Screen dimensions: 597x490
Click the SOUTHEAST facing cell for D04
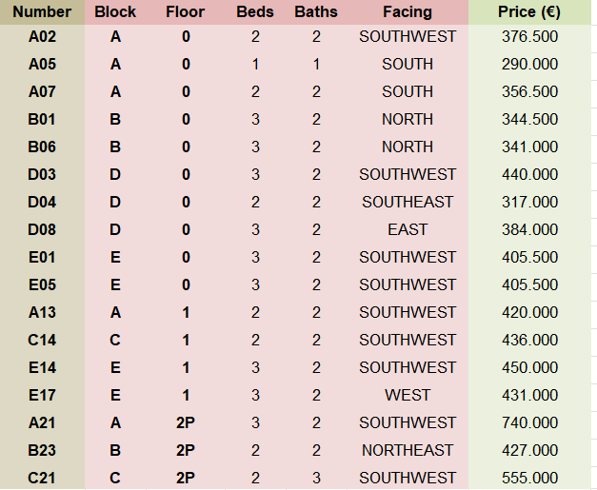pos(408,202)
